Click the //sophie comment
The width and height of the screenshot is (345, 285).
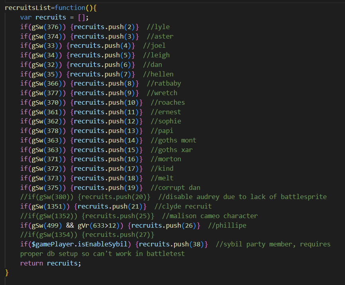[166, 121]
